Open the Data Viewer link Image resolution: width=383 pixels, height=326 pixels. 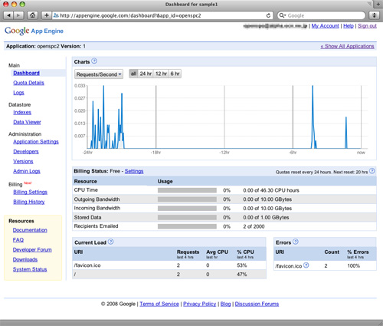click(x=27, y=122)
